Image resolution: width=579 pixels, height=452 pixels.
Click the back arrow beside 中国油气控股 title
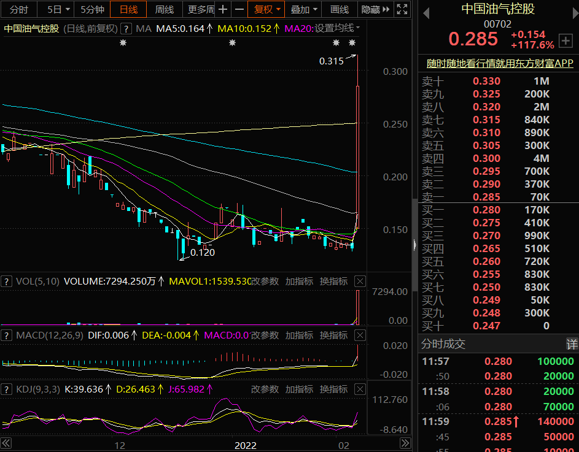[427, 13]
